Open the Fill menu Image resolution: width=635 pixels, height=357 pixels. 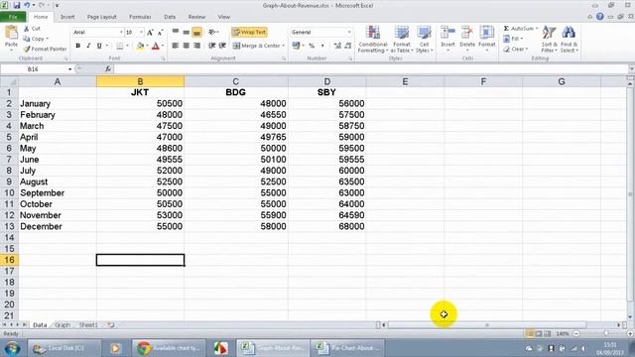[514, 39]
